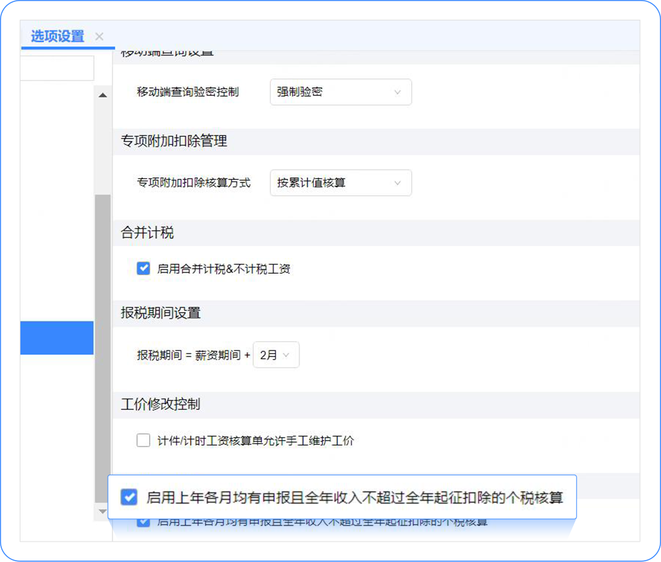Open the 强制验密 dropdown
The image size is (661, 562).
click(340, 92)
